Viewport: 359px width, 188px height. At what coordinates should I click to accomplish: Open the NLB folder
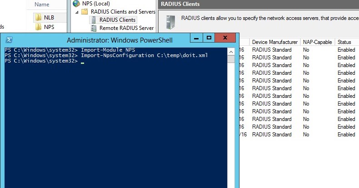[49, 17]
